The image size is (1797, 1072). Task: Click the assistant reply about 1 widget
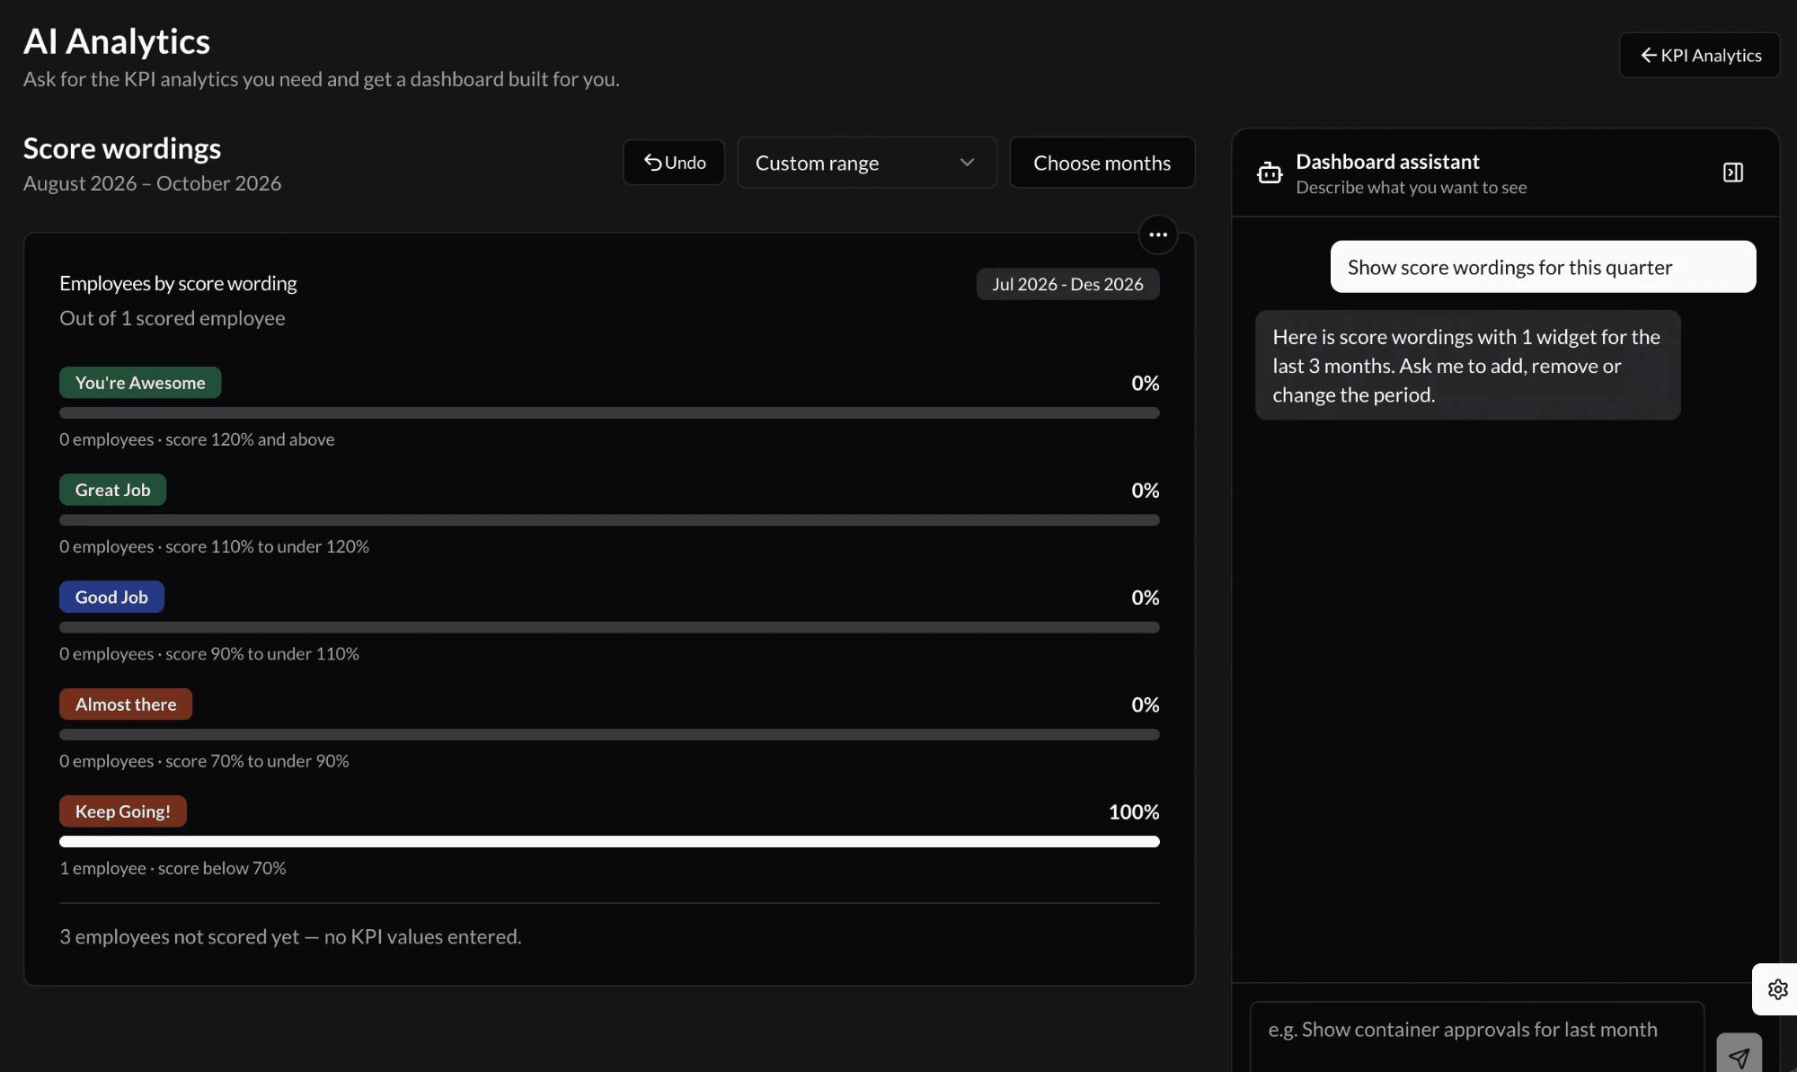click(1467, 366)
